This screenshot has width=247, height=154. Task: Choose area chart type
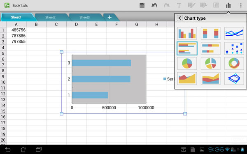click(187, 78)
